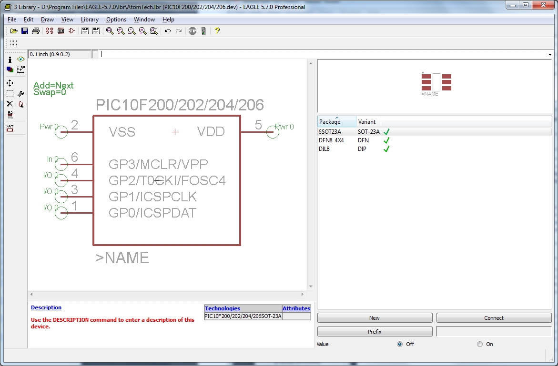Click the New package variant button
The width and height of the screenshot is (558, 366).
(375, 317)
